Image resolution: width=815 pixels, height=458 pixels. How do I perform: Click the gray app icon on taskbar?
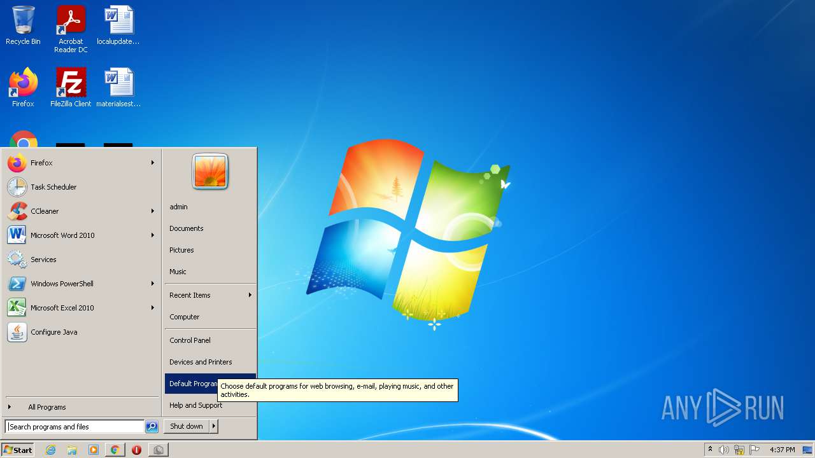tap(159, 450)
